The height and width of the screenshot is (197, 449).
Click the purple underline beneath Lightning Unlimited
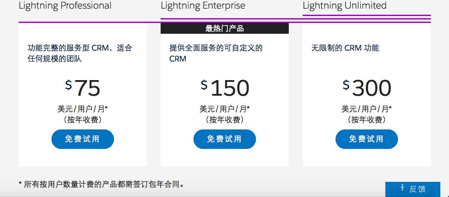(367, 15)
